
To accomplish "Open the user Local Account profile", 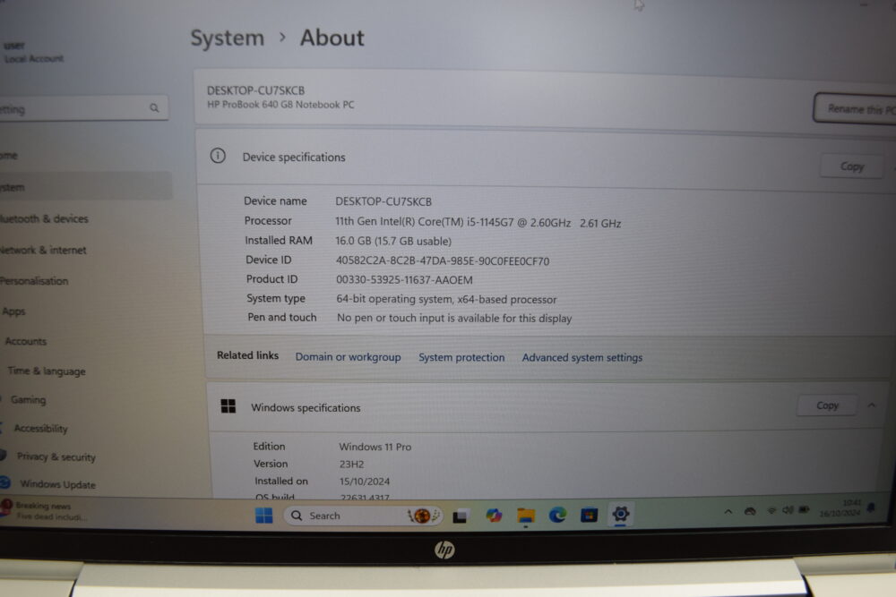I will tap(34, 52).
